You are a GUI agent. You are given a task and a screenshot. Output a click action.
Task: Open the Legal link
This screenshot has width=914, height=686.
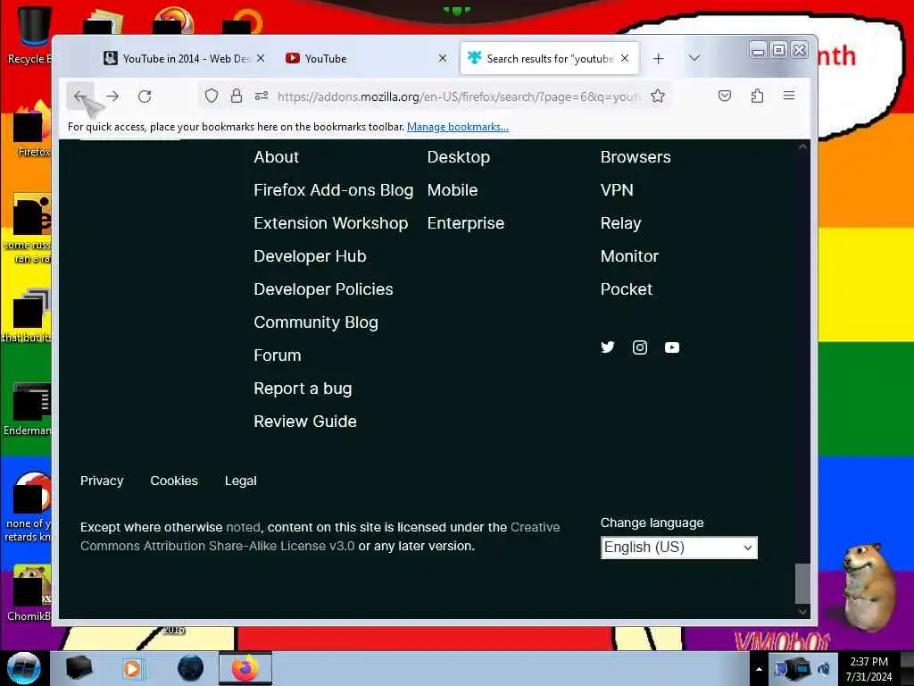point(241,481)
